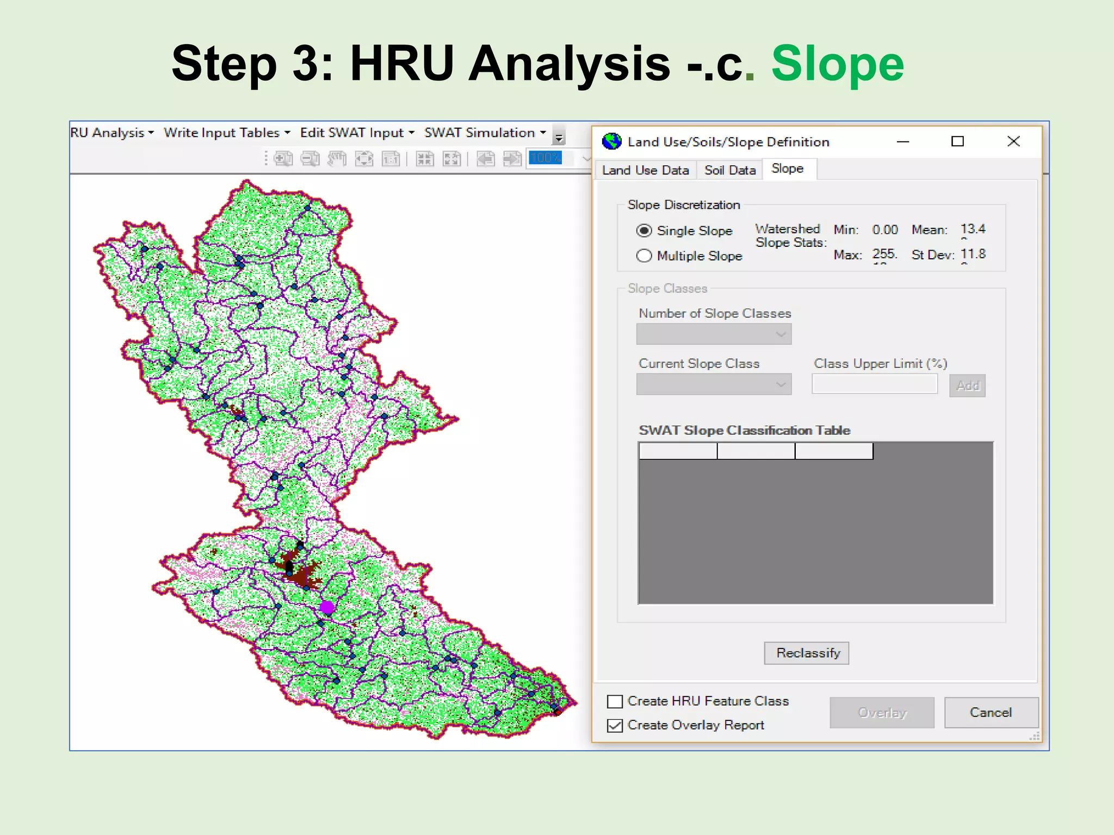1114x835 pixels.
Task: Go back to previous extent arrow
Action: 486,159
